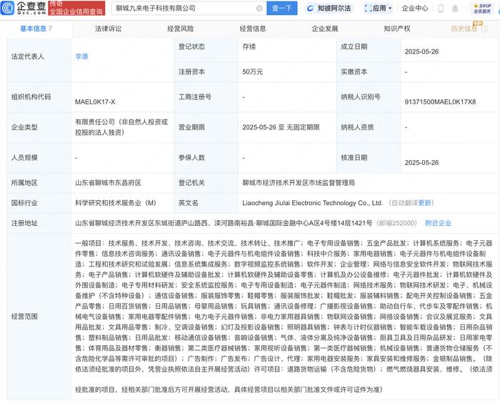Open the SVIP member service badge
Screen dimensions: 500x401
click(x=482, y=9)
